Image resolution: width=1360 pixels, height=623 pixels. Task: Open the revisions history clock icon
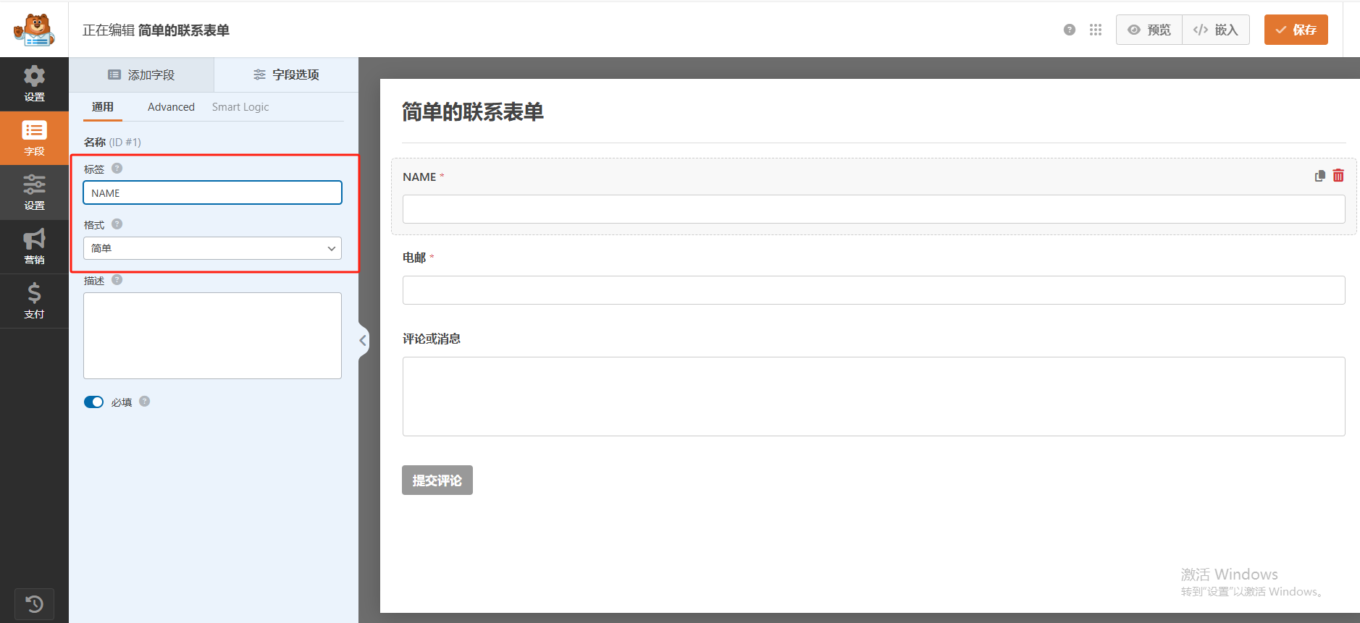(34, 603)
